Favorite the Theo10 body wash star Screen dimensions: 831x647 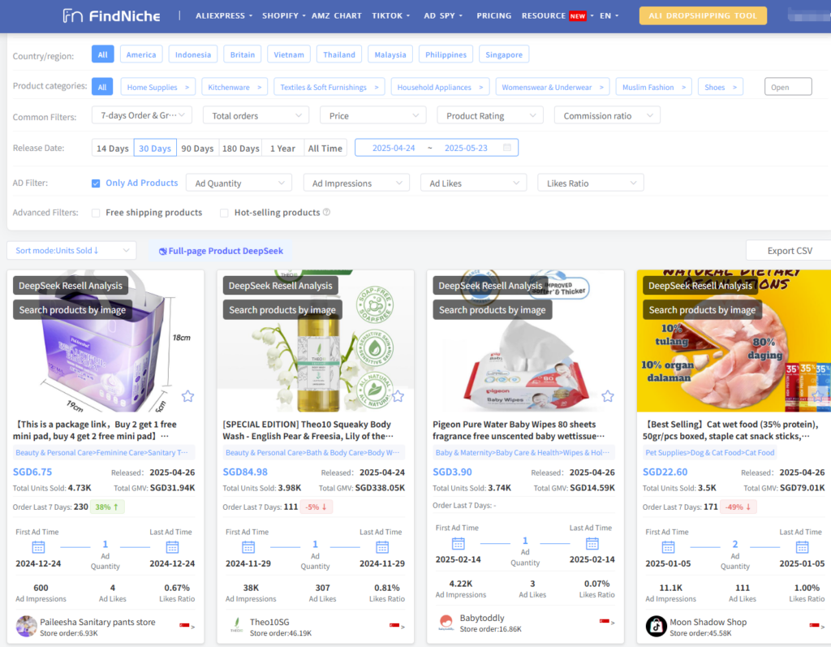coord(398,396)
